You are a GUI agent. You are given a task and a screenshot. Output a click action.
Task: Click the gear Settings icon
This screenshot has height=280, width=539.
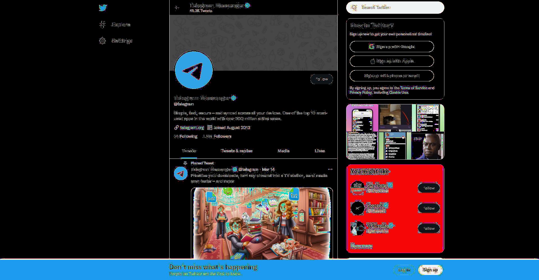pos(102,41)
